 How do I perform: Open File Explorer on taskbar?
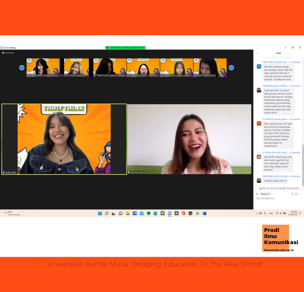click(128, 213)
